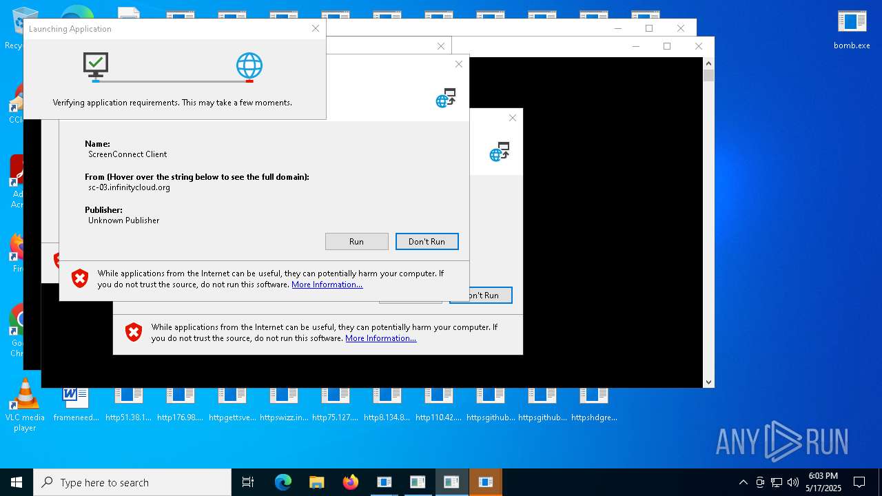882x496 pixels.
Task: Click the Verifying application requirements message
Action: coord(172,103)
